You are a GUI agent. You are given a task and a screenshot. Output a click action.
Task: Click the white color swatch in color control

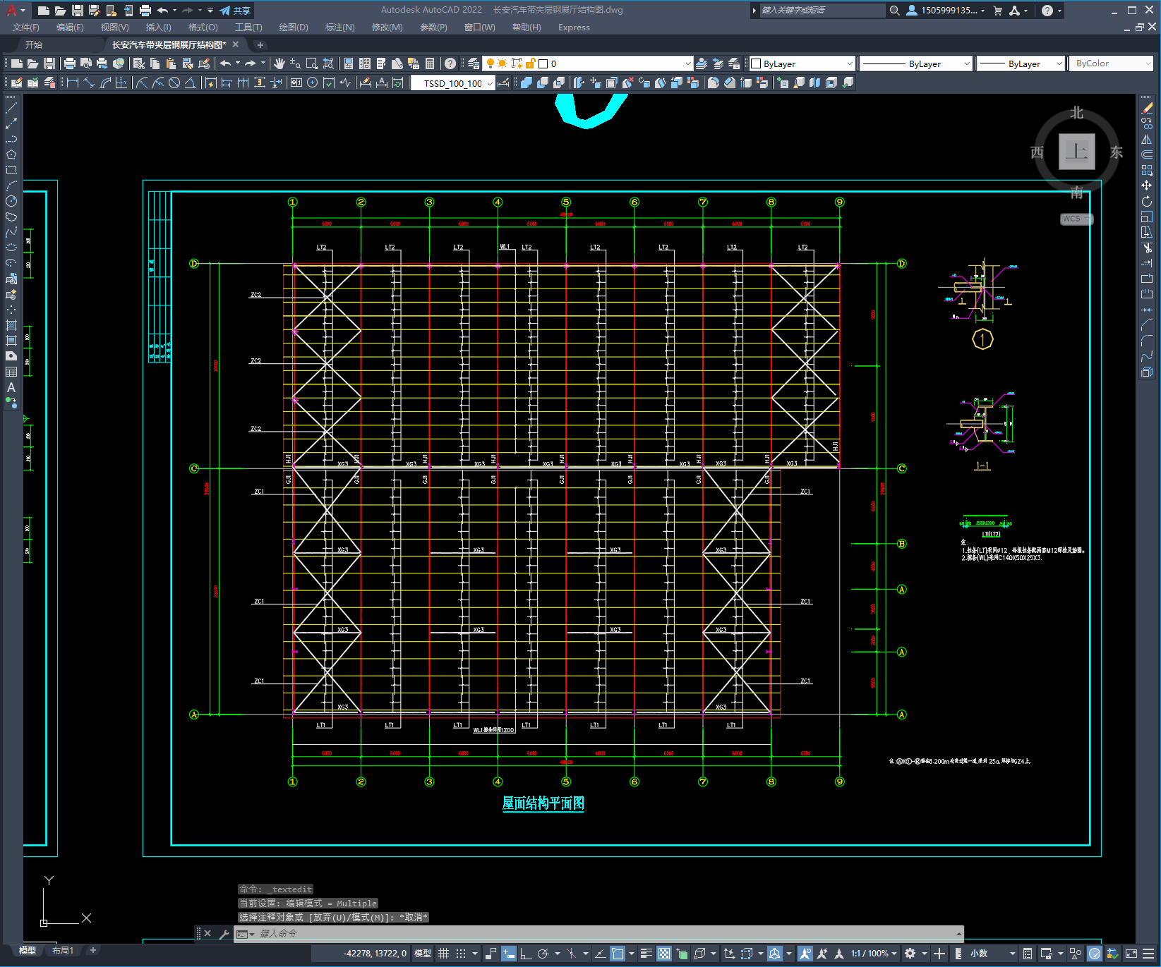(x=756, y=63)
